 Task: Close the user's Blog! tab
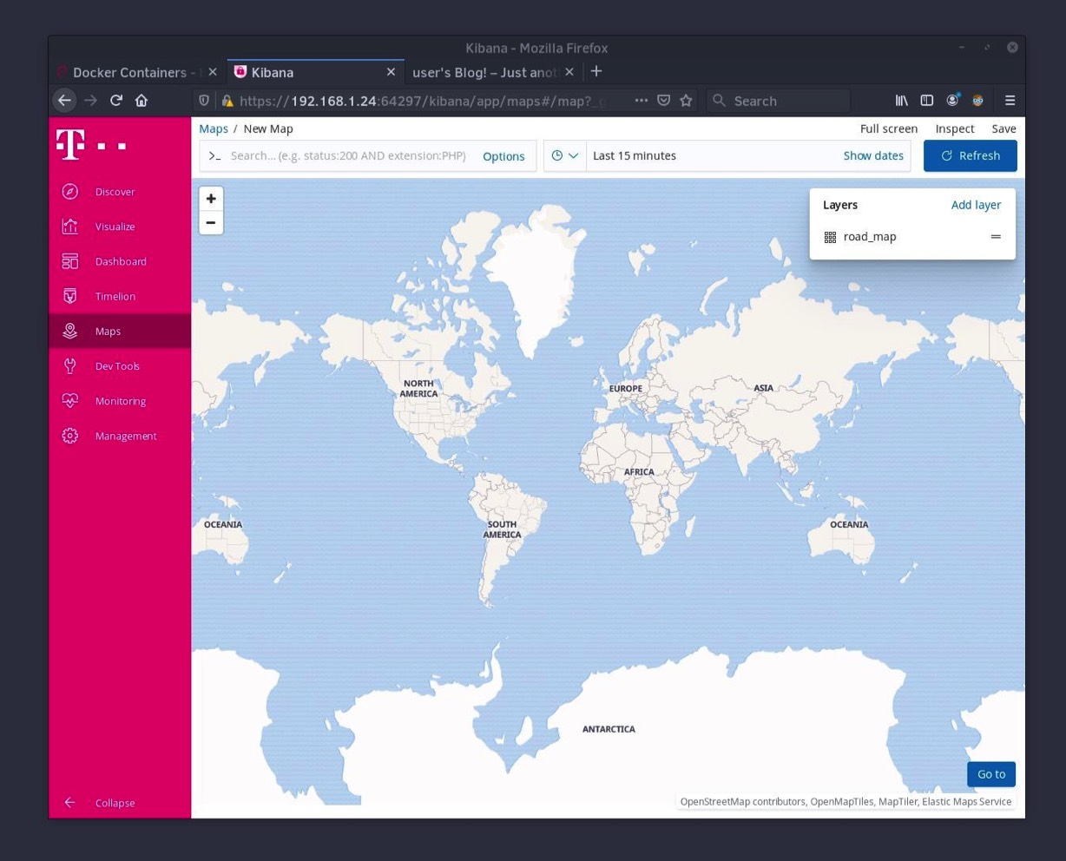[x=569, y=72]
